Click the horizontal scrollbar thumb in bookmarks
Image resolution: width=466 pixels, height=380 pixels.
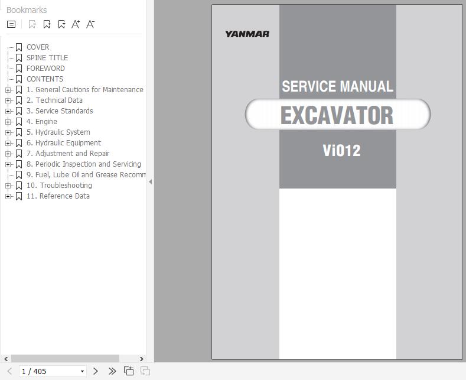(x=65, y=359)
